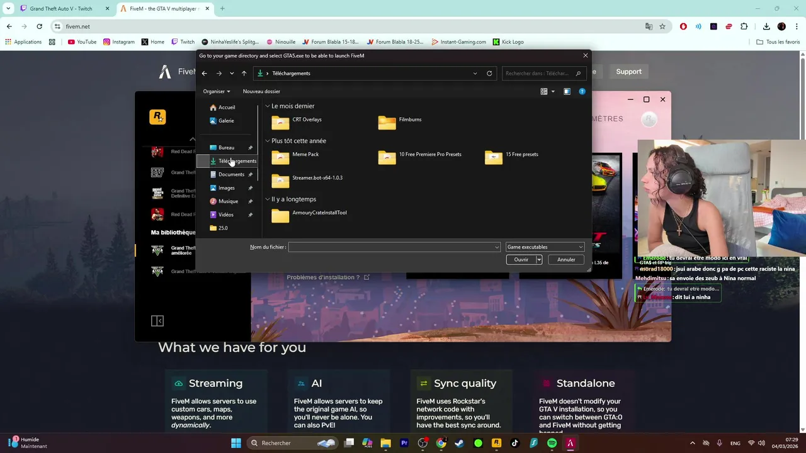
Task: Open Spotify from the taskbar
Action: point(552,443)
